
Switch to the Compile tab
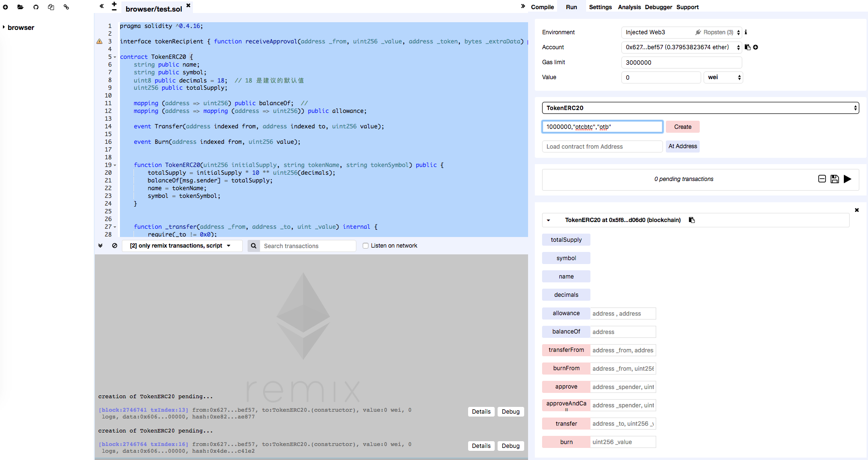(542, 7)
